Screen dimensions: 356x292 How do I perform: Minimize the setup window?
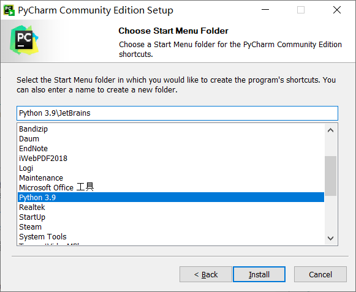(265, 10)
